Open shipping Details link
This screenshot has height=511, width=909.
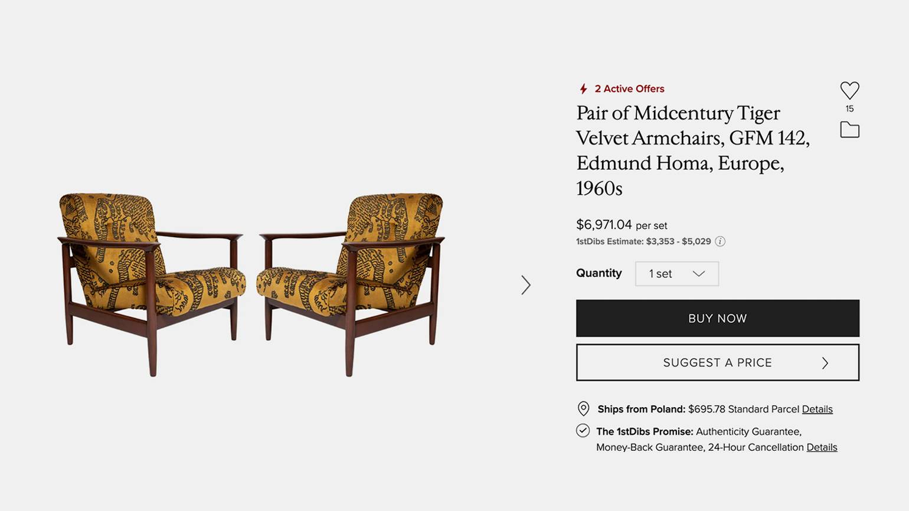point(817,409)
